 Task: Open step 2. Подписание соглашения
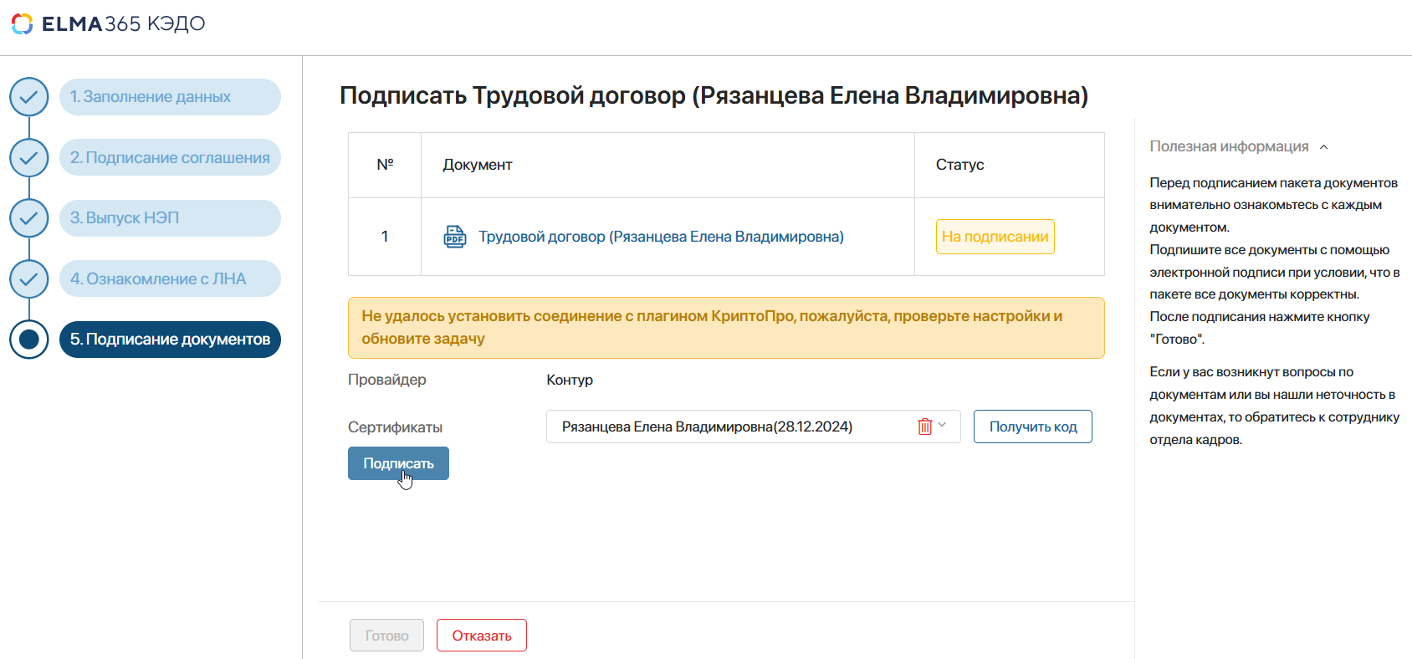(x=170, y=157)
